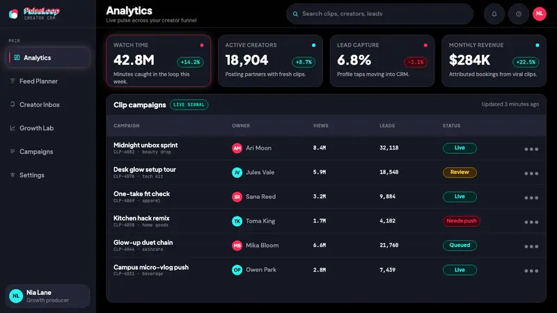The width and height of the screenshot is (557, 313).
Task: Click the Live status of Midnight unbox sprint
Action: click(460, 148)
